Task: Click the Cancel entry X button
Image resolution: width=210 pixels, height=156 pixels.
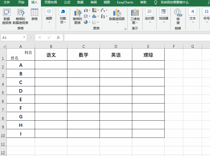Action: (40, 37)
